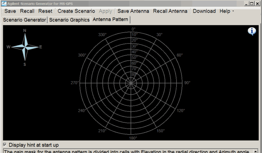Click the polar plot center point

(x=131, y=83)
